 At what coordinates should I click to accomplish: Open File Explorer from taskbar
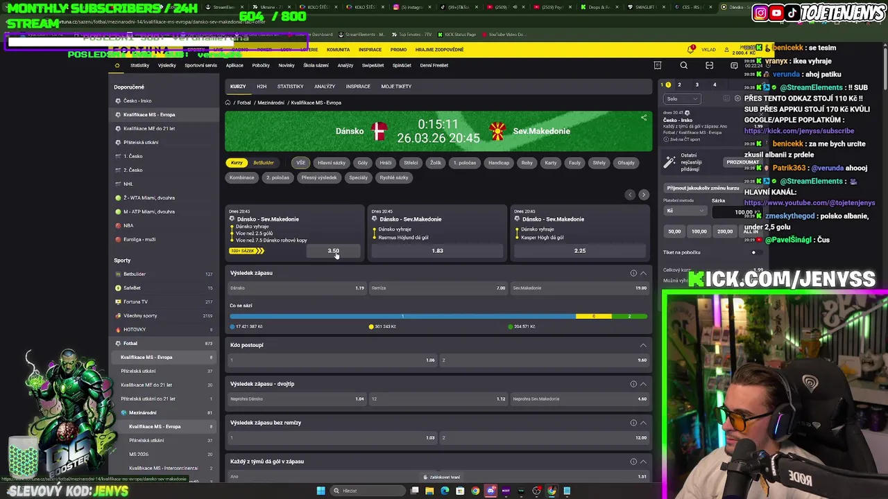click(x=429, y=491)
